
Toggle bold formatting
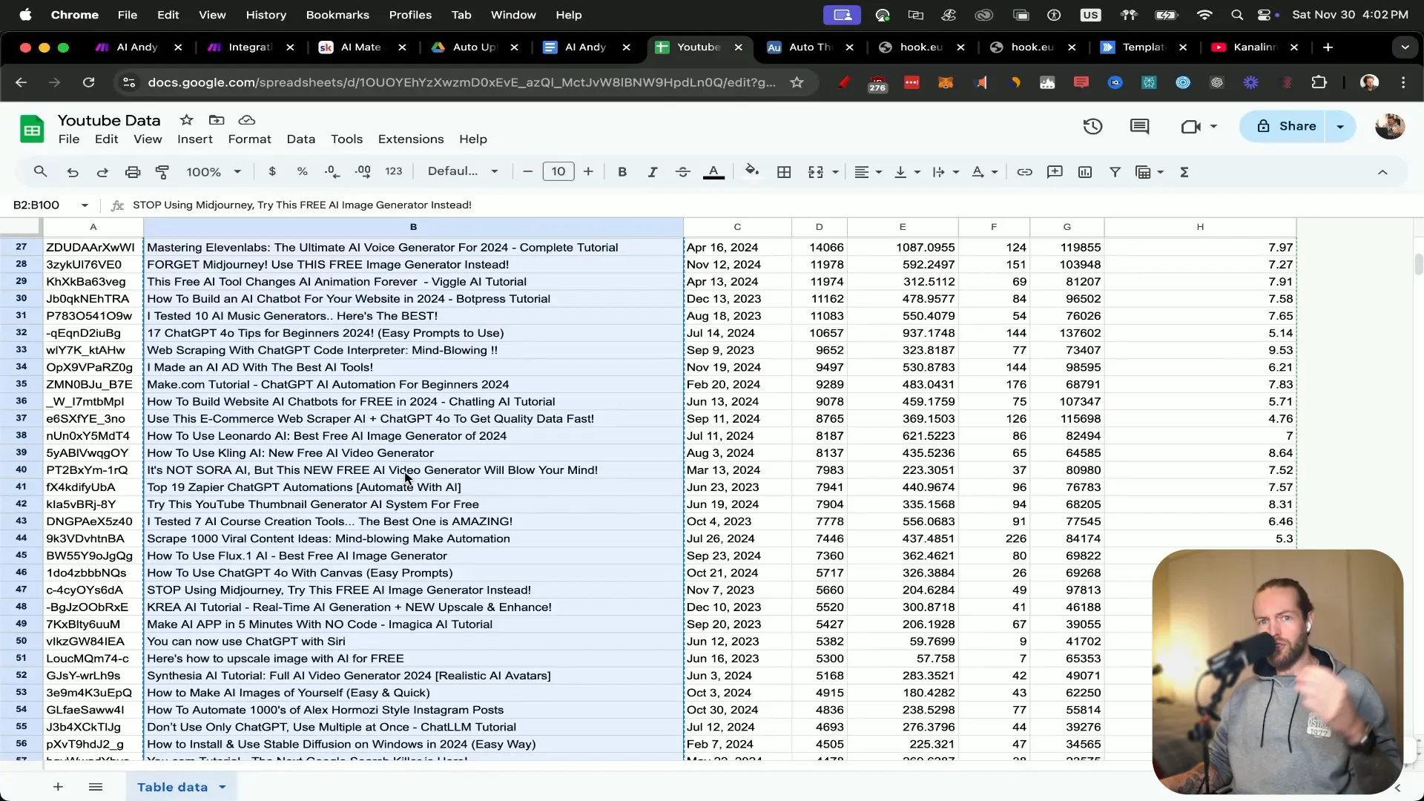pyautogui.click(x=622, y=172)
